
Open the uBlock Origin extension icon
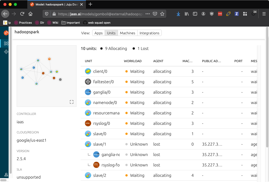(212, 14)
